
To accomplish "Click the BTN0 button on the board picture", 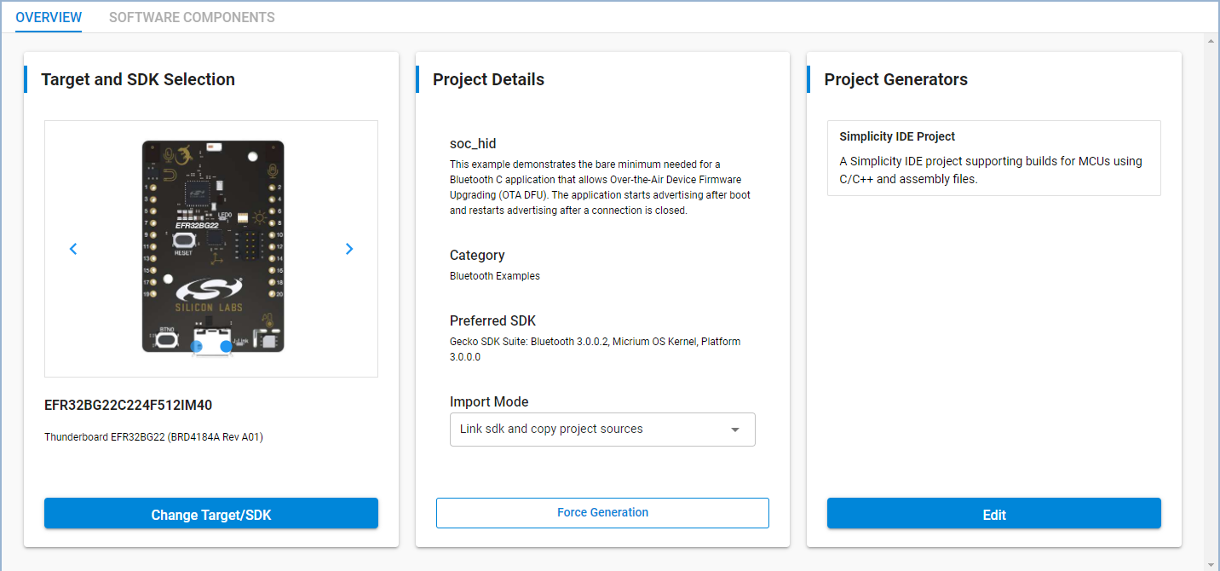I will 168,339.
